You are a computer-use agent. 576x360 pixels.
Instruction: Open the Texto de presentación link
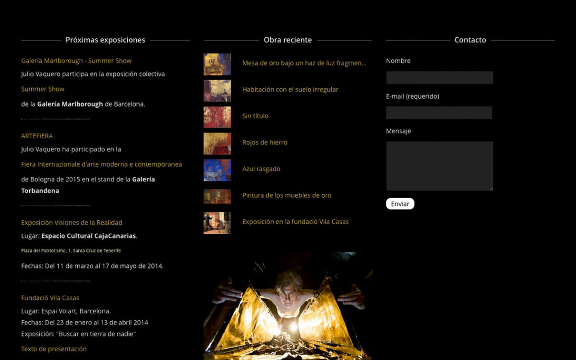tap(53, 349)
